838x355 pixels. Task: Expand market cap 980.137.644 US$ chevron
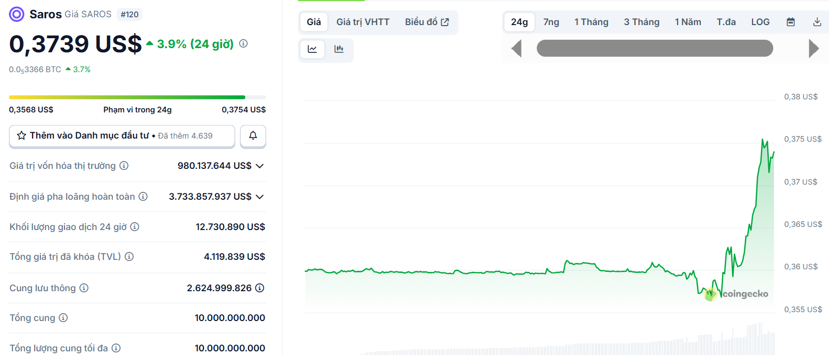click(259, 166)
